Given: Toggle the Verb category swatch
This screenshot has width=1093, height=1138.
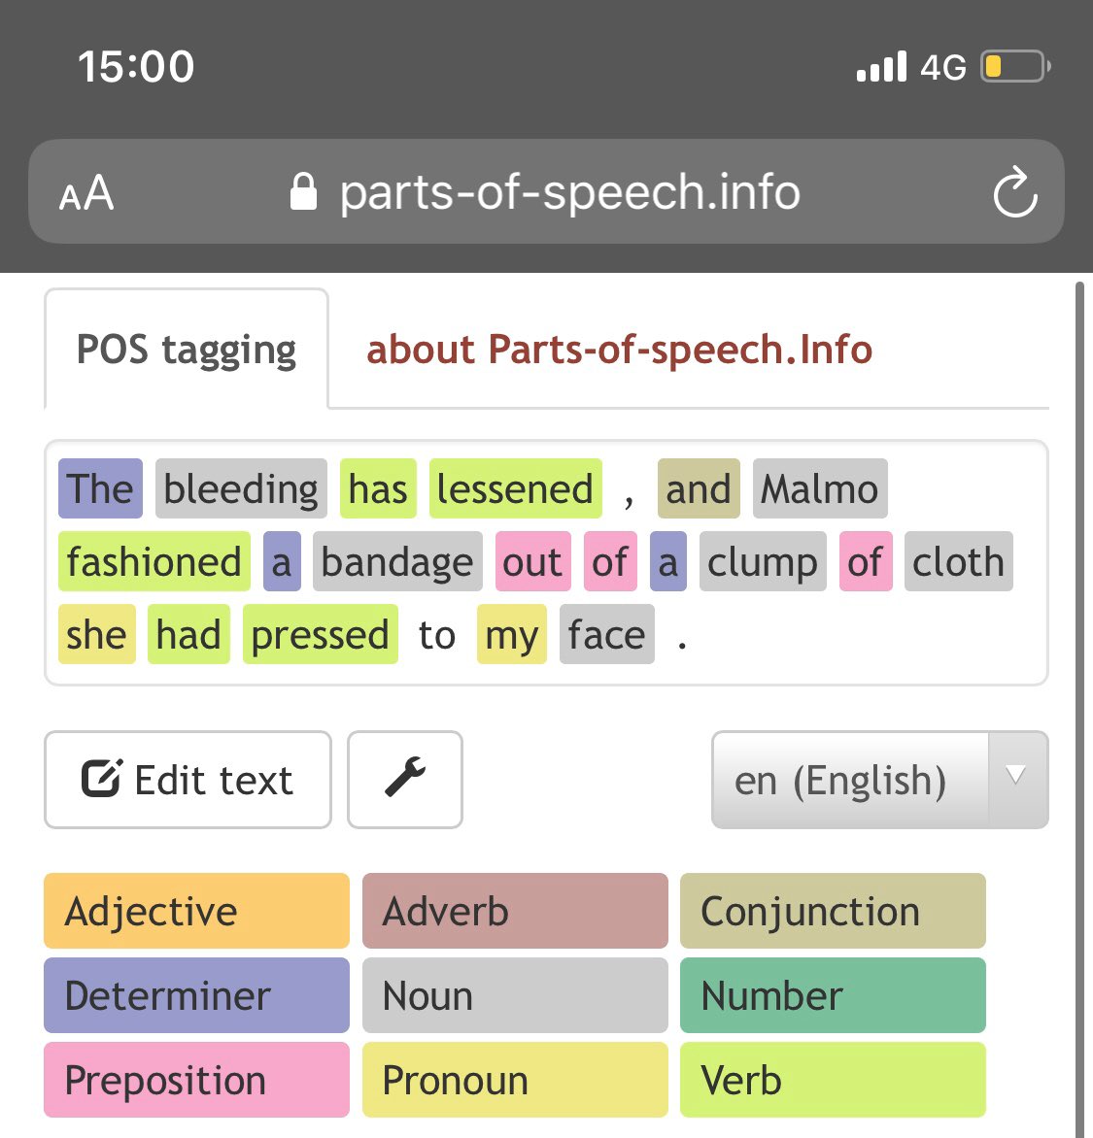Looking at the screenshot, I should point(833,1079).
